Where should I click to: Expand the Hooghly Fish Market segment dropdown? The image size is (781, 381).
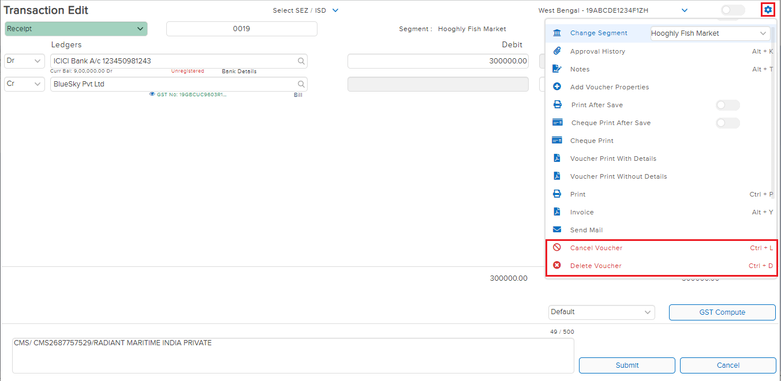(x=710, y=33)
